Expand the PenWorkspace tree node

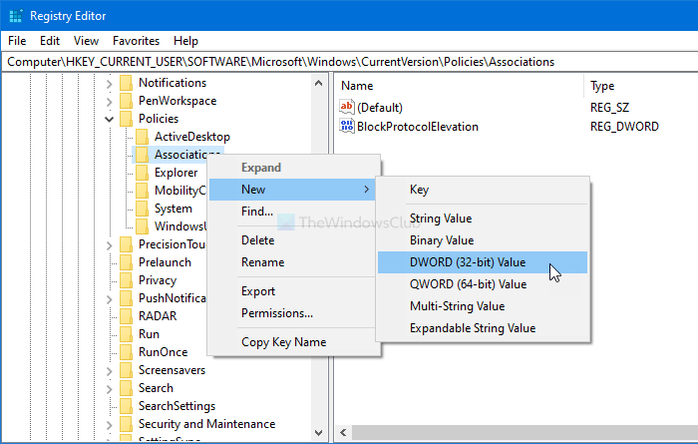pos(109,101)
